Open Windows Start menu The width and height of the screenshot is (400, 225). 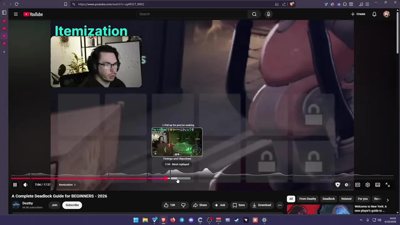[136, 220]
